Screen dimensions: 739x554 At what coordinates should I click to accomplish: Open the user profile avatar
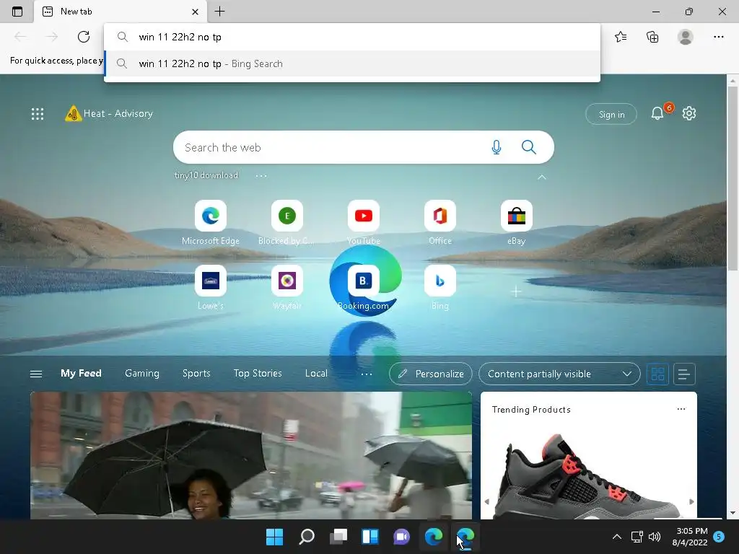click(x=685, y=37)
